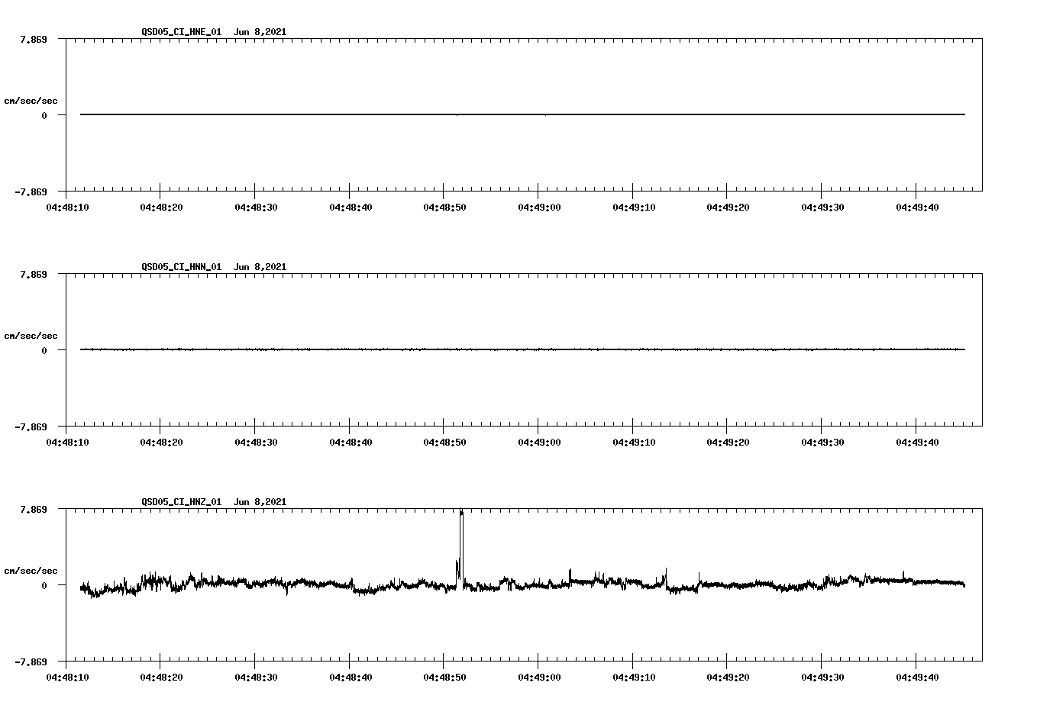The width and height of the screenshot is (1037, 705).
Task: Click the -7.869 label on the HNN plot
Action: pos(31,427)
